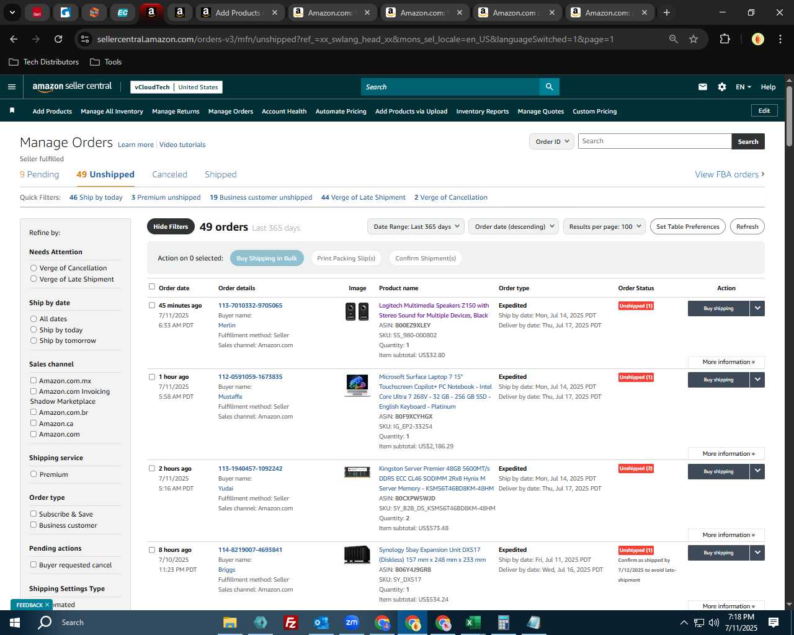Open the notifications icon in system tray
The height and width of the screenshot is (635, 794).
pyautogui.click(x=774, y=622)
